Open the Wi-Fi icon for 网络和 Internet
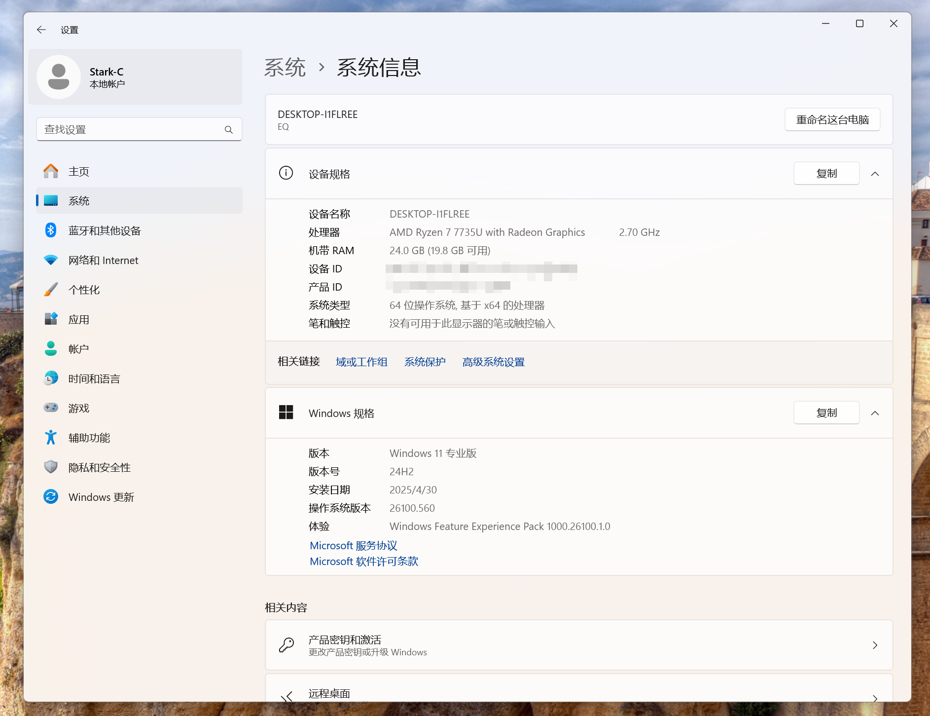The width and height of the screenshot is (930, 716). [51, 260]
